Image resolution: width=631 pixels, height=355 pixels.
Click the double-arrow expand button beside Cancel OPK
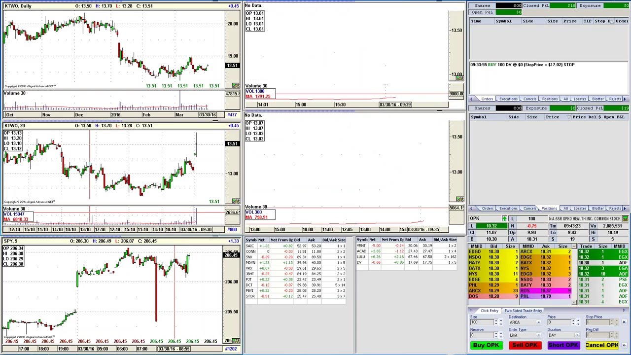coord(624,345)
